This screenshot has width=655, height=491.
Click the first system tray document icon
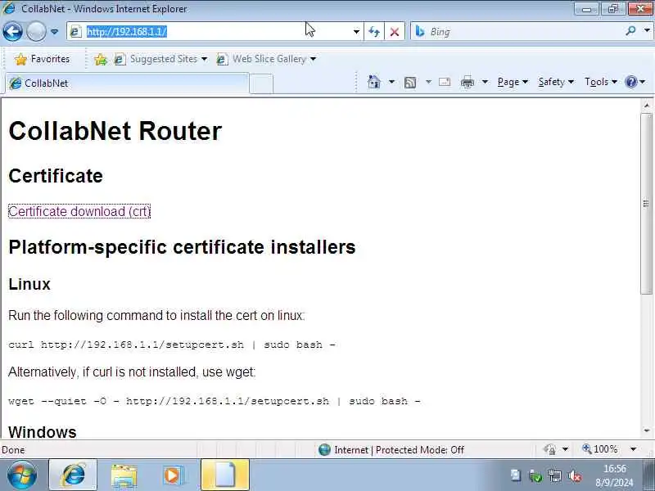(516, 475)
